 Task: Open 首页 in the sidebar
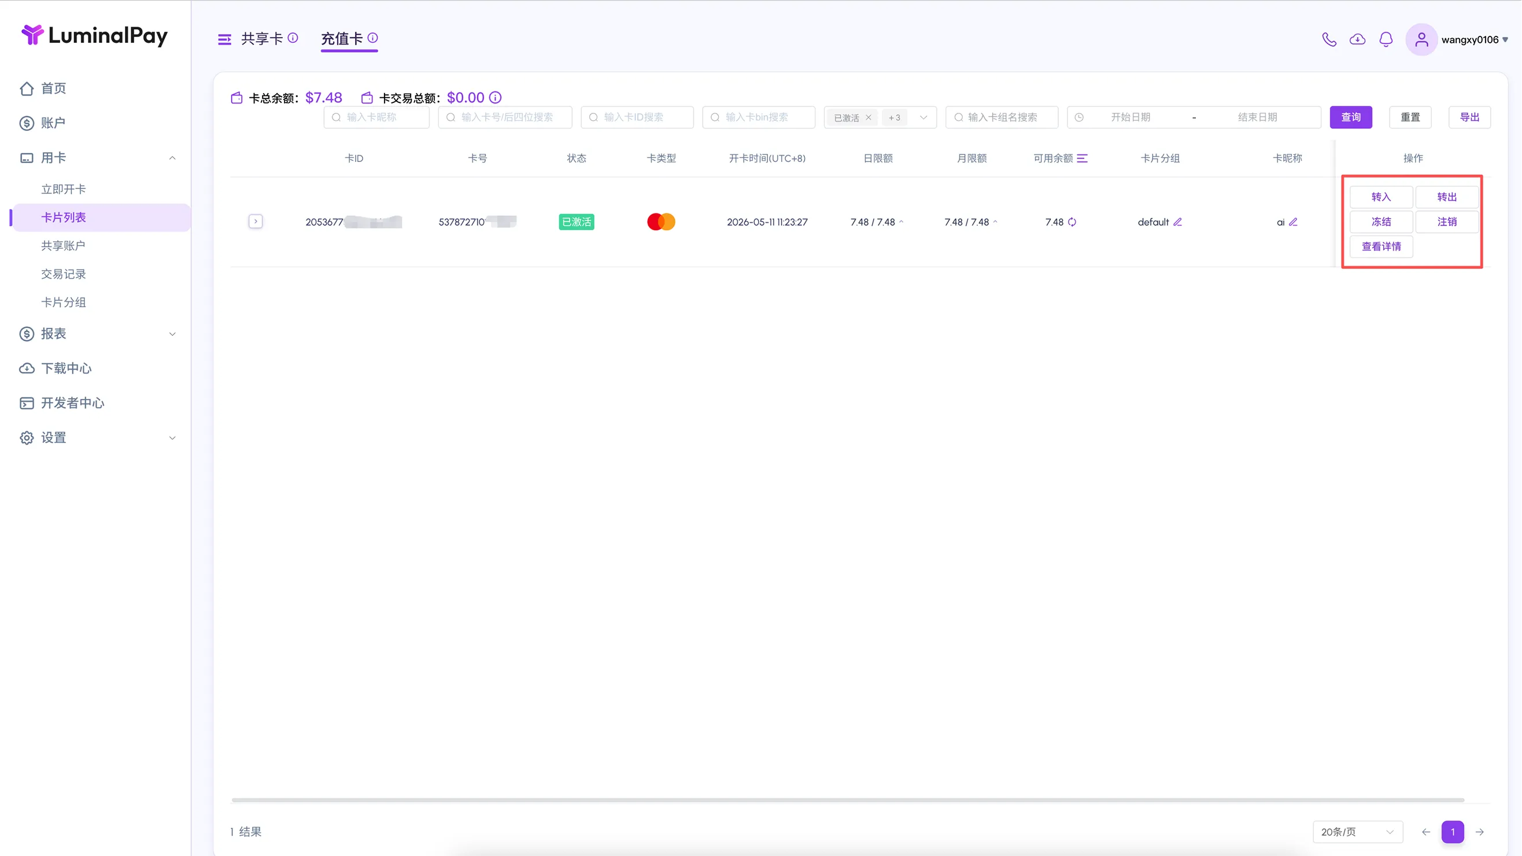(x=53, y=88)
